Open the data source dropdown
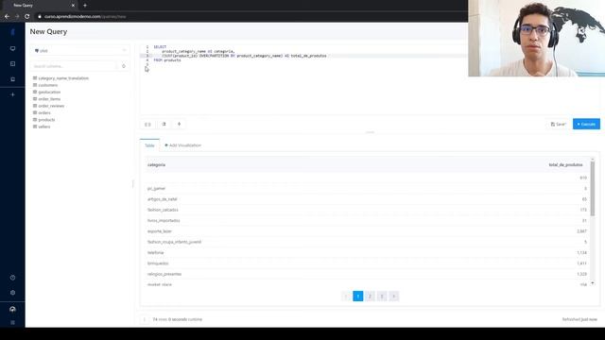Image resolution: width=605 pixels, height=340 pixels. click(x=79, y=50)
